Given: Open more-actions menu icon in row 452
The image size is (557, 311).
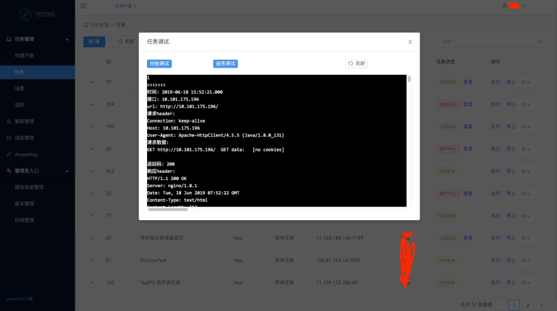Looking at the screenshot, I should click(x=525, y=171).
